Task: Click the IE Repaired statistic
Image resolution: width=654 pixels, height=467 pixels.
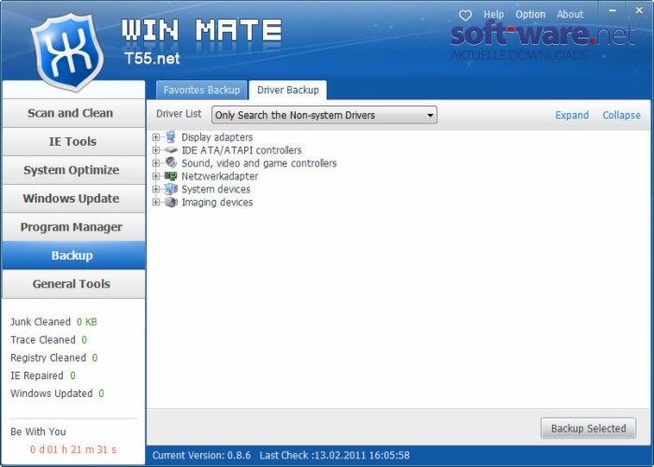Action: (43, 375)
